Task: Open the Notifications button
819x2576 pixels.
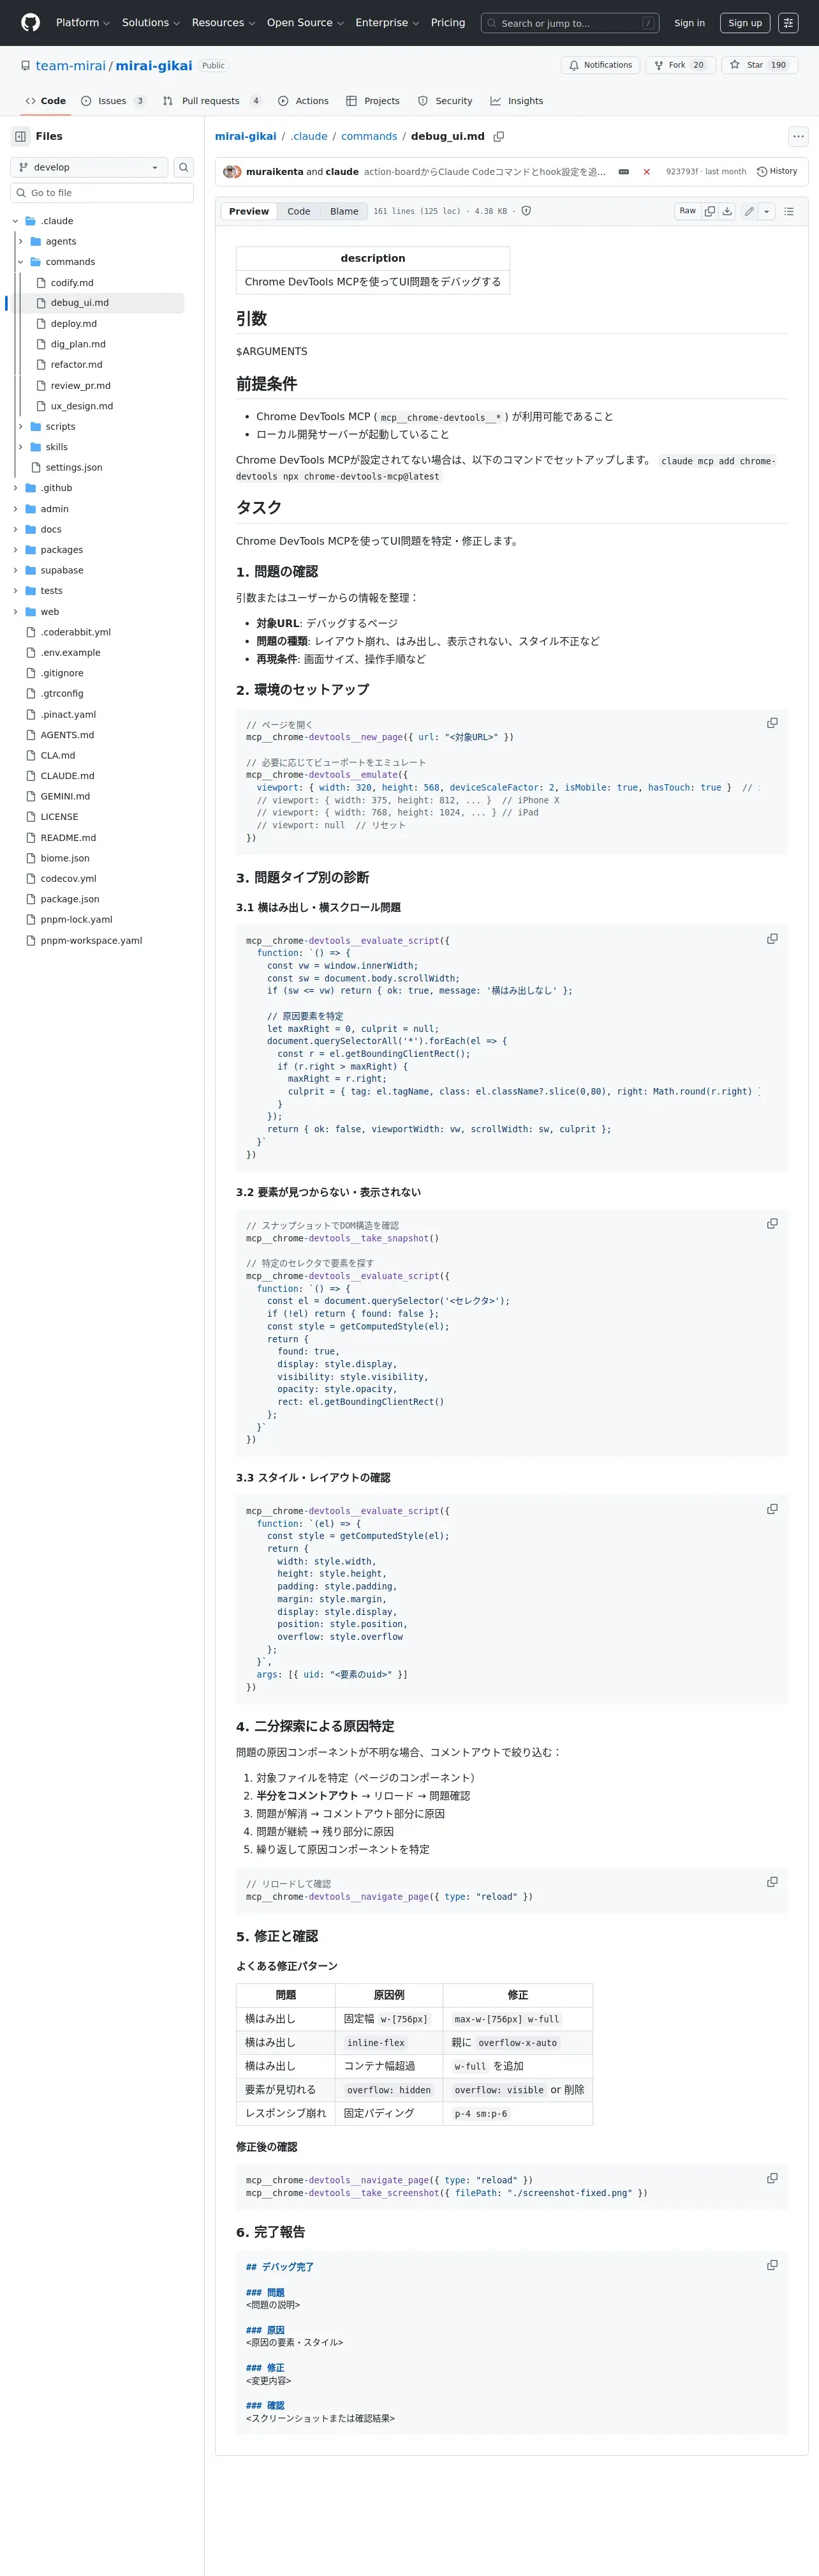Action: [x=600, y=65]
